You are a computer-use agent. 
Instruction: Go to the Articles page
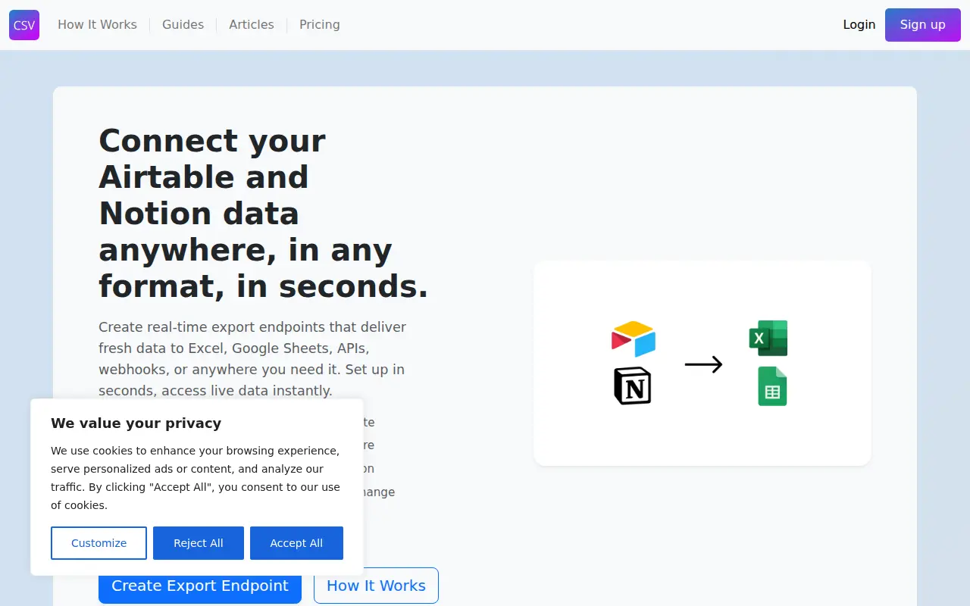[x=252, y=25]
